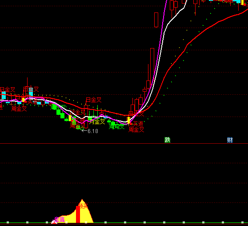
Task: Select the cyan candle under the leftmost tall wick
Action: (x=31, y=92)
